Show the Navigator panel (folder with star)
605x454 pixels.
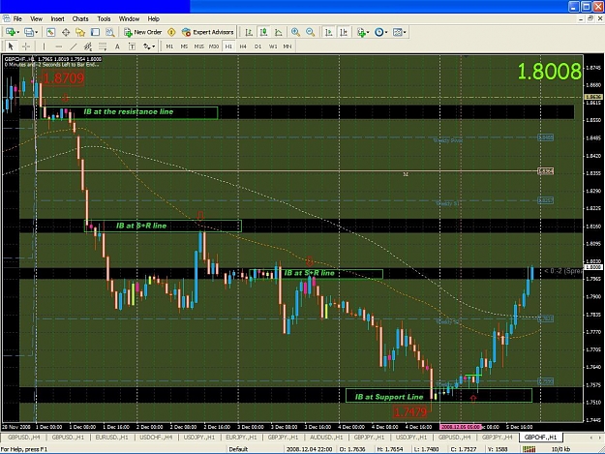80,32
